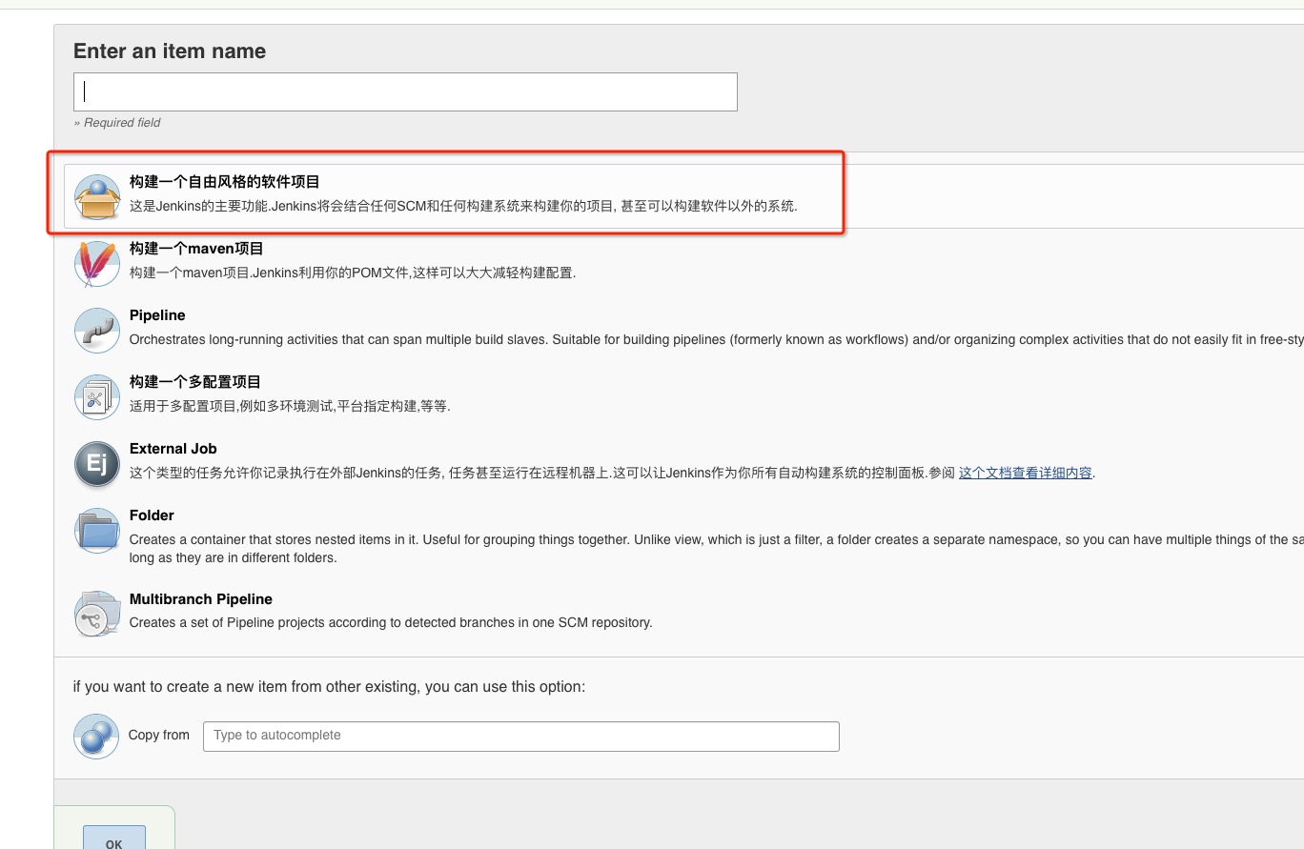Click the Folder item icon
Screen dimensions: 1304x849
point(97,531)
